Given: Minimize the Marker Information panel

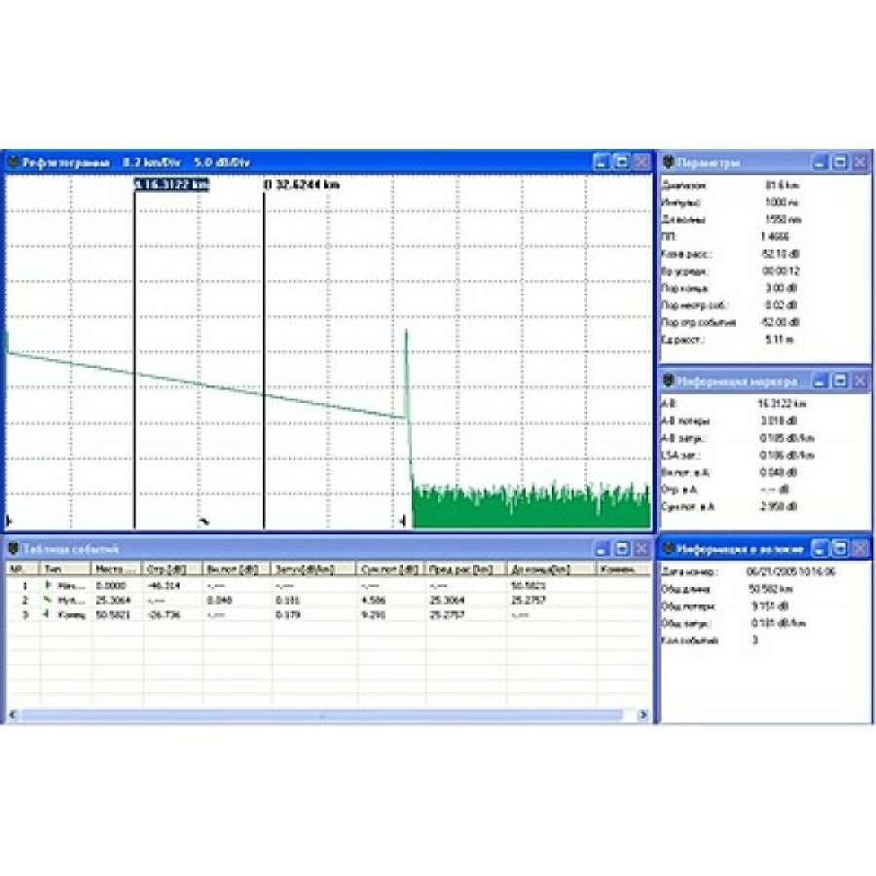Looking at the screenshot, I should point(820,381).
